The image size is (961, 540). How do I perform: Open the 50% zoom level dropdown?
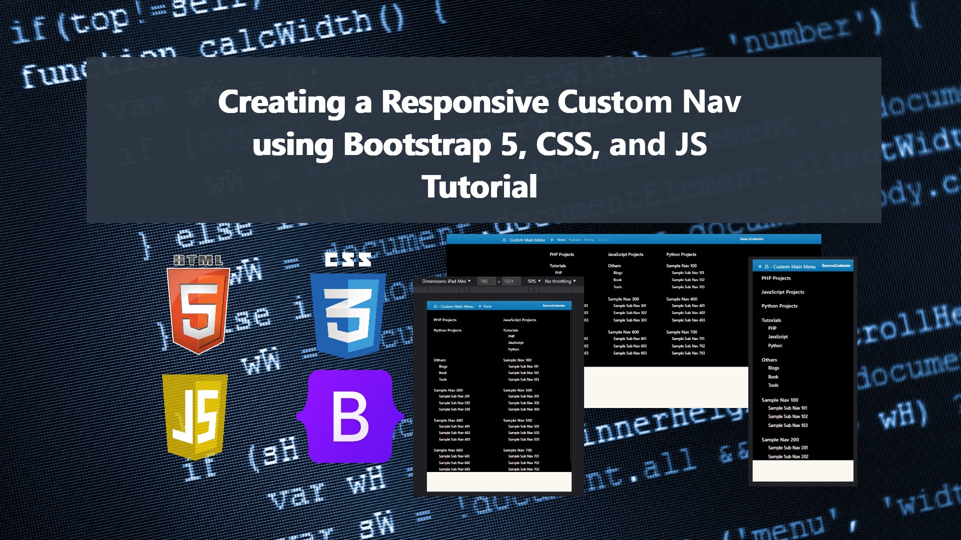tap(534, 281)
